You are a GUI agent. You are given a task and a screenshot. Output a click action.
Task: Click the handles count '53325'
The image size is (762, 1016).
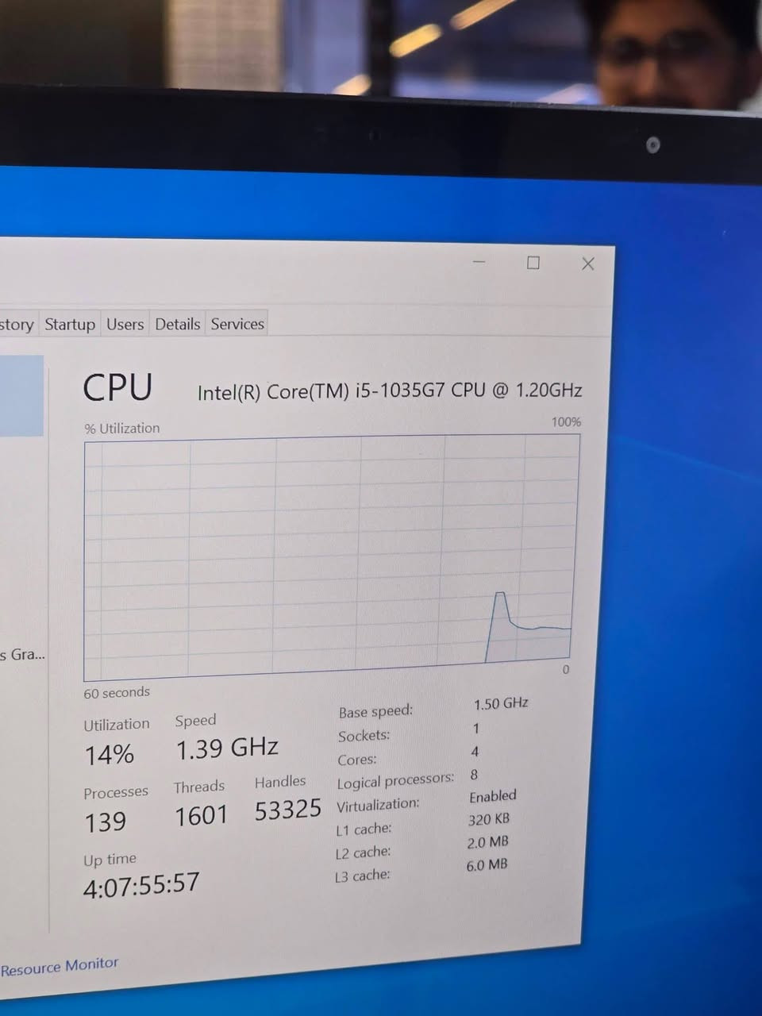tap(288, 810)
